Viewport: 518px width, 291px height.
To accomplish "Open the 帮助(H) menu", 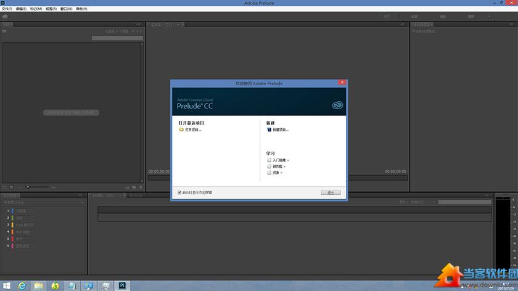I will pyautogui.click(x=81, y=9).
